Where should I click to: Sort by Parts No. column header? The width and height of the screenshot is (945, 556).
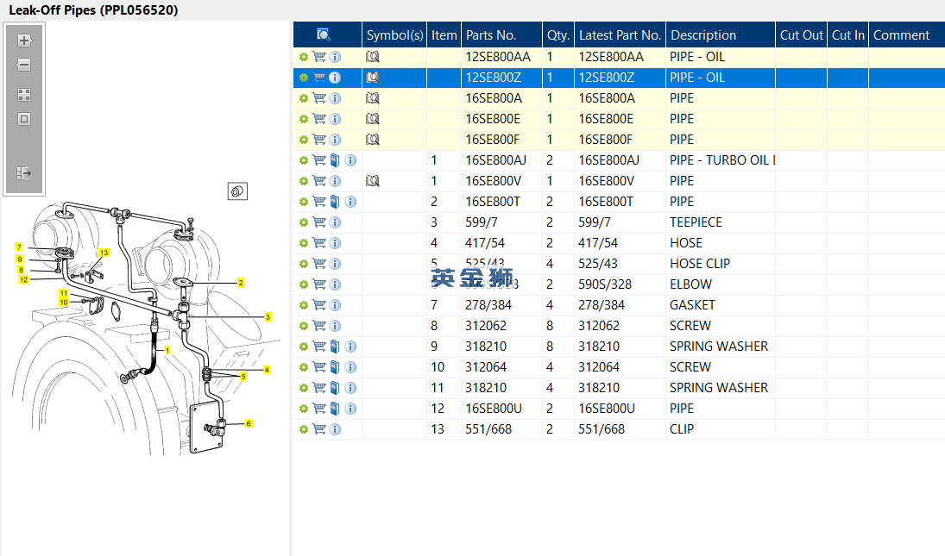click(491, 35)
